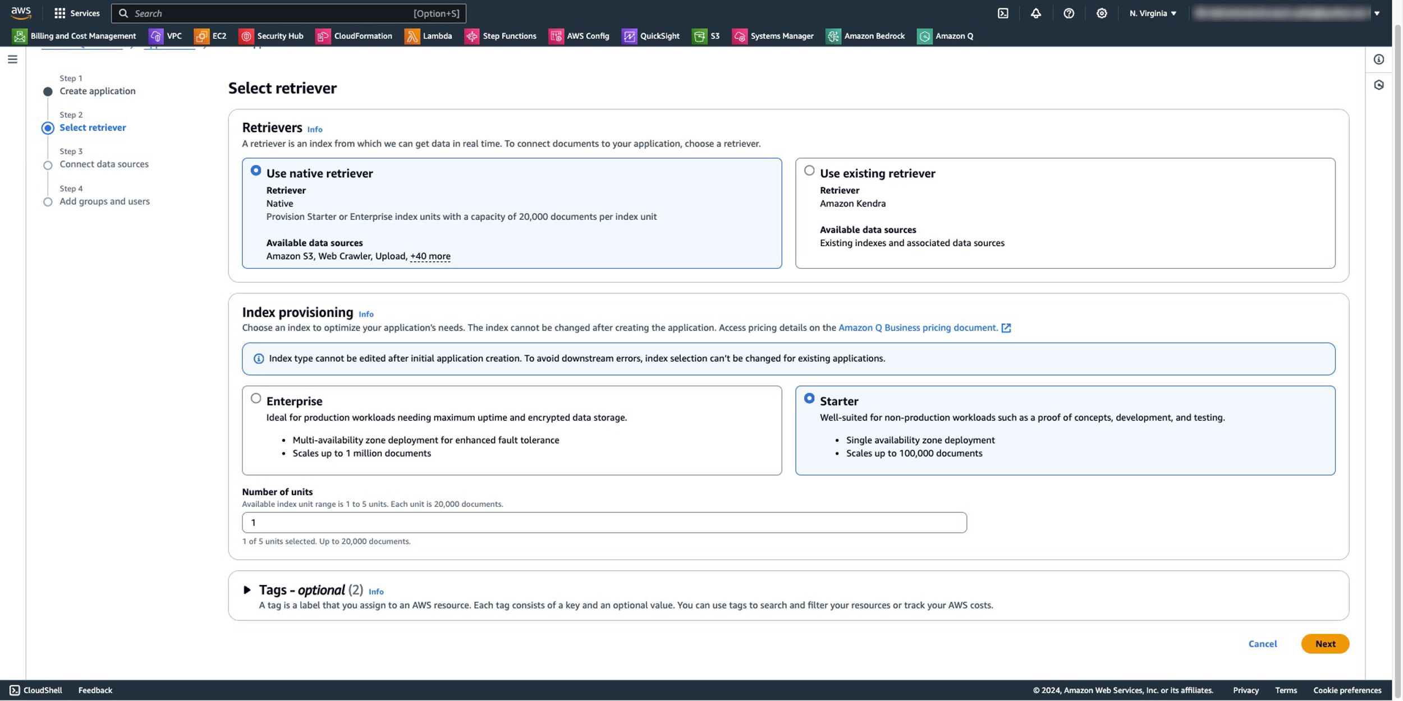Open the notifications bell icon
The image size is (1403, 701).
click(1035, 13)
